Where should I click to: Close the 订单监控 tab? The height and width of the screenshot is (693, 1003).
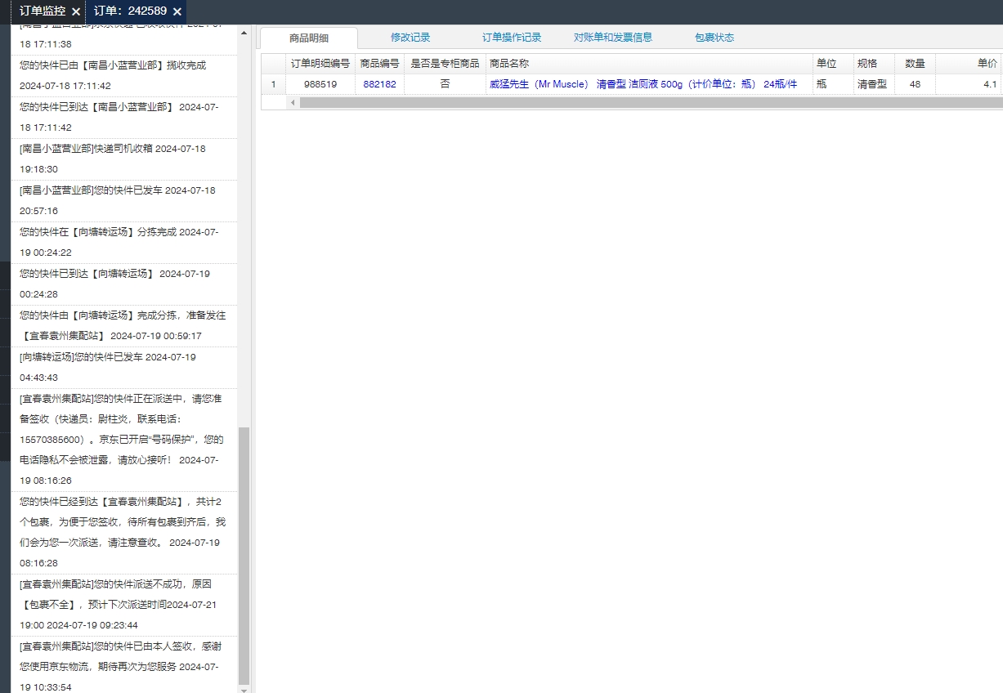click(76, 11)
